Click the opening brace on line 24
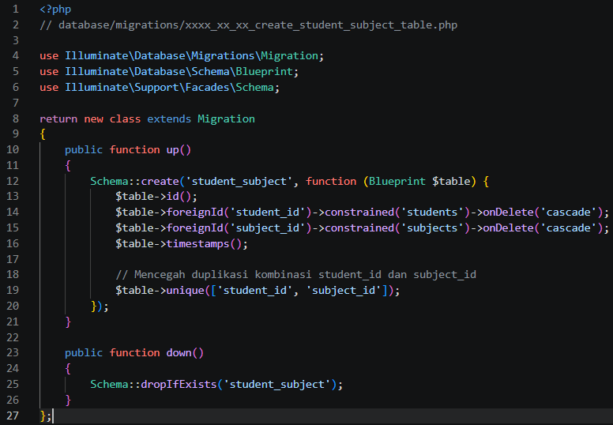 pyautogui.click(x=68, y=369)
